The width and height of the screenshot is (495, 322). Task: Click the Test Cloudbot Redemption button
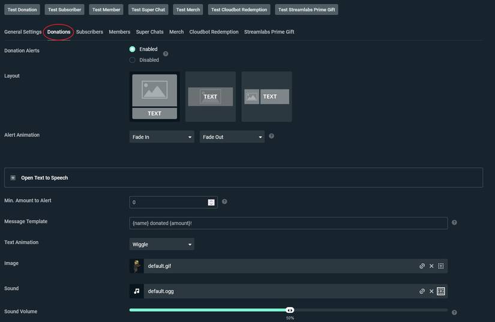[239, 10]
